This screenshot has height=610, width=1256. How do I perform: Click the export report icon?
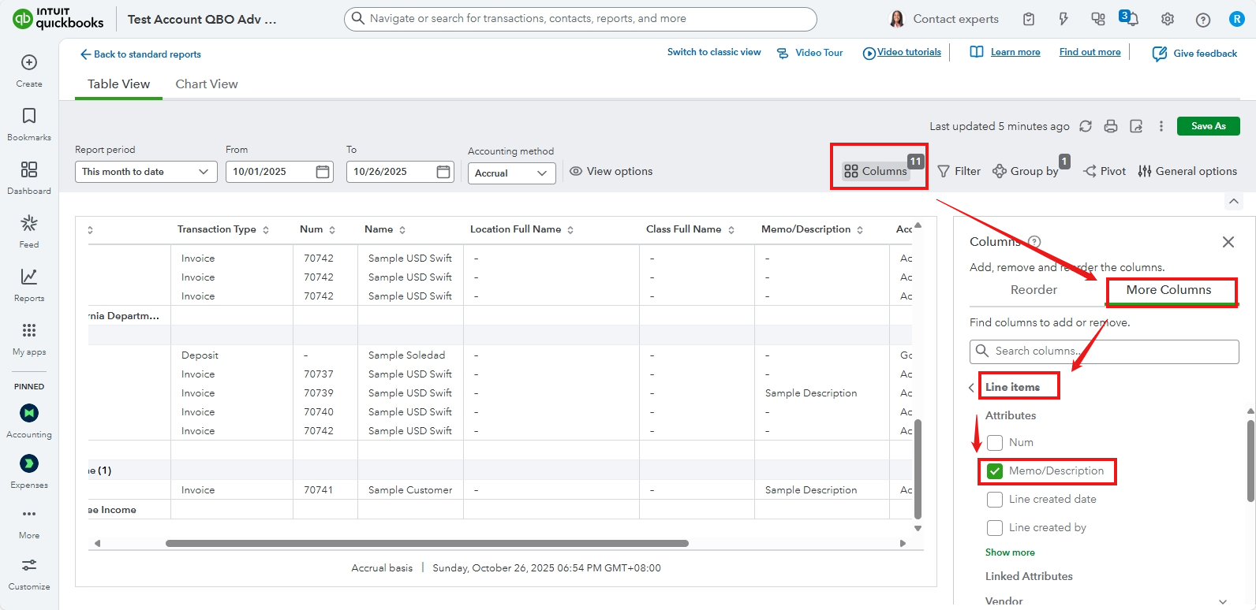coord(1136,126)
